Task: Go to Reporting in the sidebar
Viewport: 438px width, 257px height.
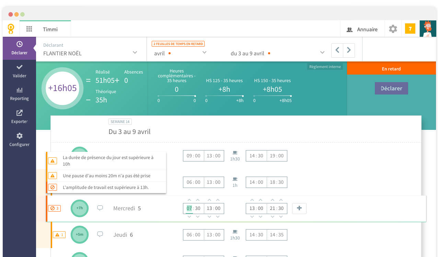Action: [19, 94]
